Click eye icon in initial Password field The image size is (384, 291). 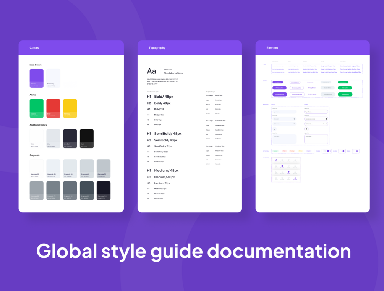coord(294,119)
